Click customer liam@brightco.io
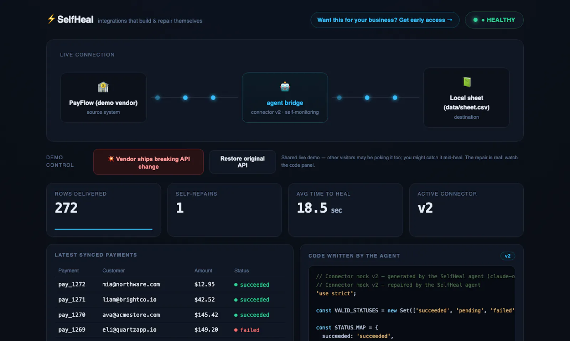The width and height of the screenshot is (570, 341). [x=130, y=300]
